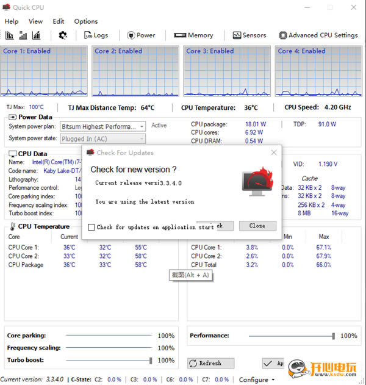The image size is (366, 385).
Task: Click Current version 3.3.4.0 in status bar
Action: [32, 380]
